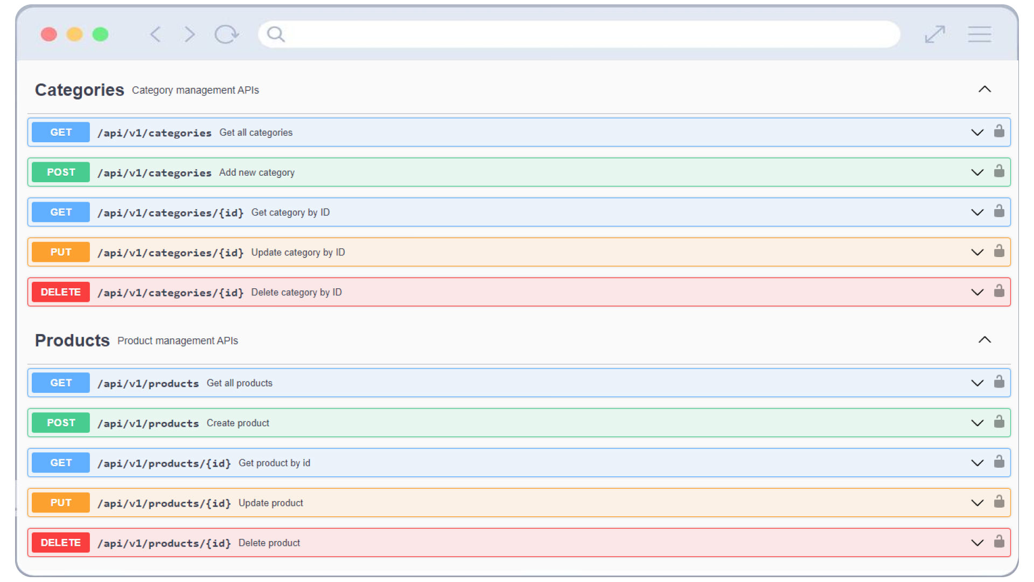Click the lock icon for Get all products
This screenshot has width=1034, height=582.
pyautogui.click(x=999, y=382)
